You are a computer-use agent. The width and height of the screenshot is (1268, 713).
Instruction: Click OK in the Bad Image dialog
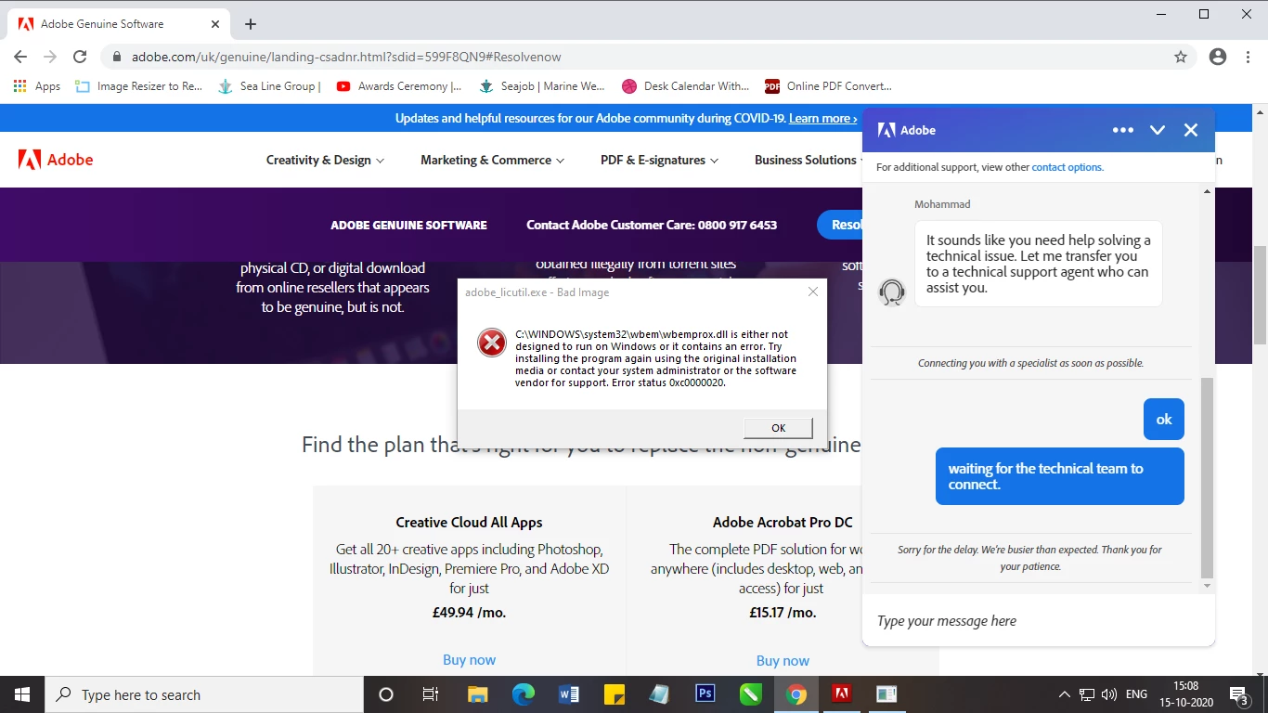778,428
